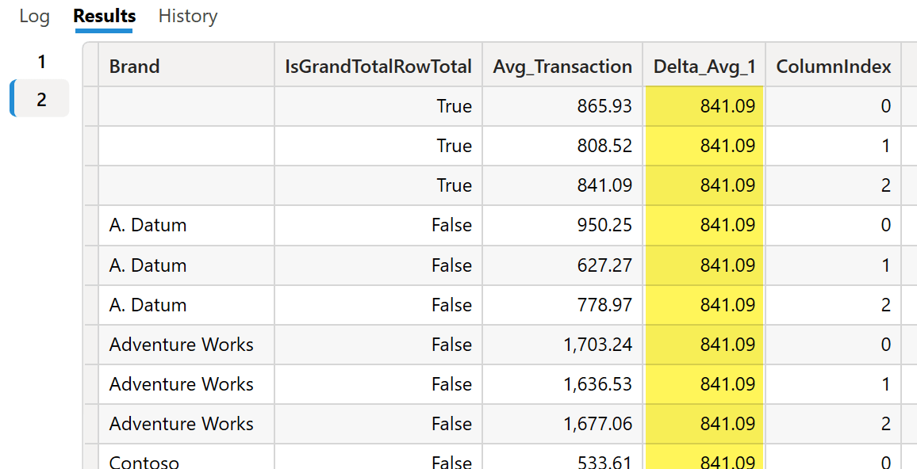Click the Delta_Avg_1 column header
This screenshot has height=469, width=917.
(704, 67)
